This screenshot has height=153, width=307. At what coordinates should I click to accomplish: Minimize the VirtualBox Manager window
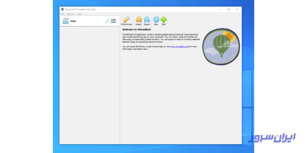(220, 10)
